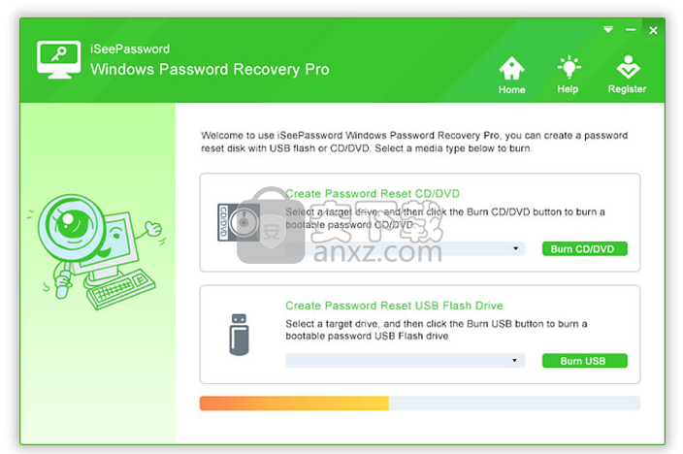Click the Create Password Reset CD/DVD heading
The image size is (683, 454).
coord(373,193)
